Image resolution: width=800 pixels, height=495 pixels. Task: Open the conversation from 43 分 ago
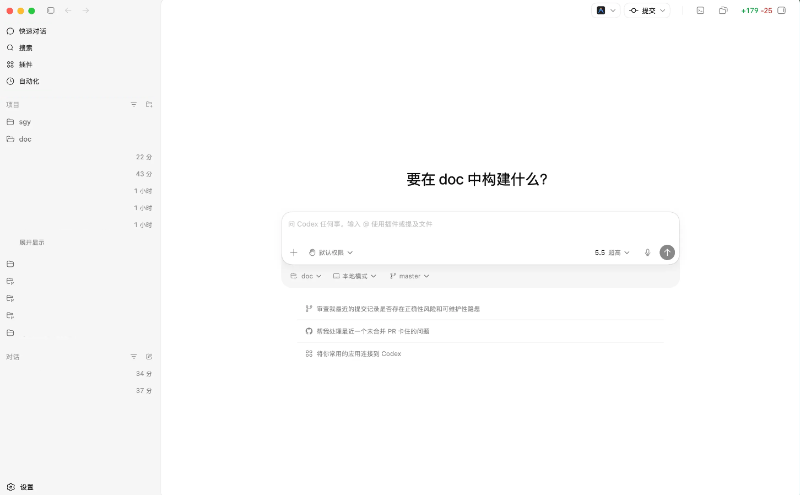pos(80,174)
